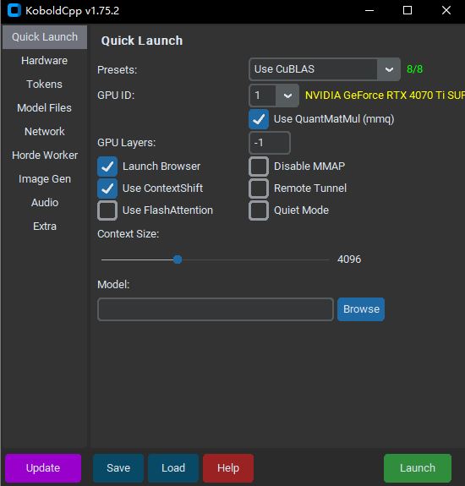Select the Horde Worker tab
This screenshot has height=486, width=465.
(45, 156)
